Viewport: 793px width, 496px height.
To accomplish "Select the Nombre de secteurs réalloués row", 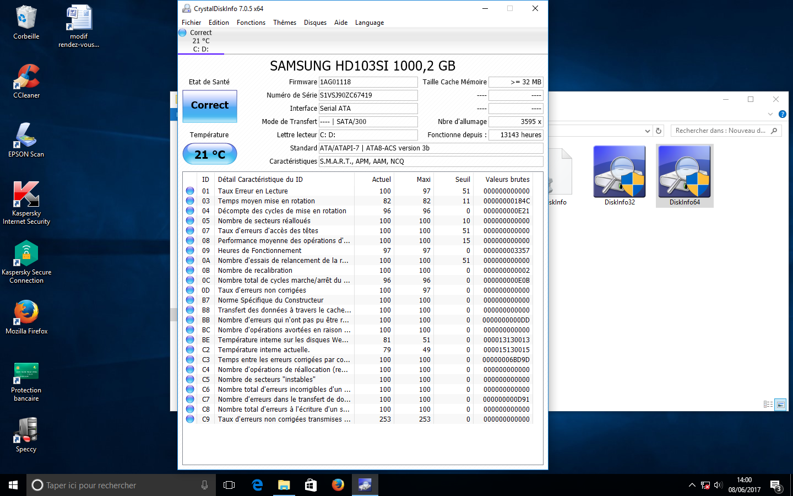I will (x=358, y=220).
